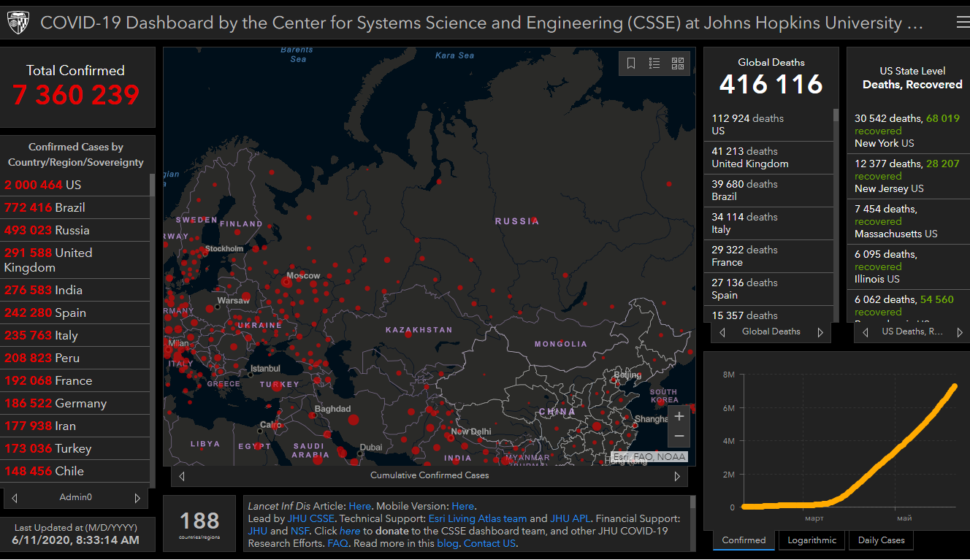Viewport: 970px width, 560px height.
Task: Switch to next Admin level list
Action: (137, 498)
